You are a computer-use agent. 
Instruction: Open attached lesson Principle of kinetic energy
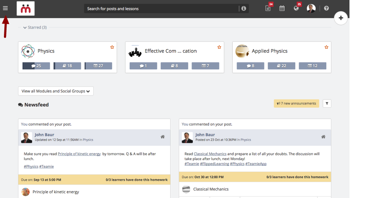pos(55,192)
